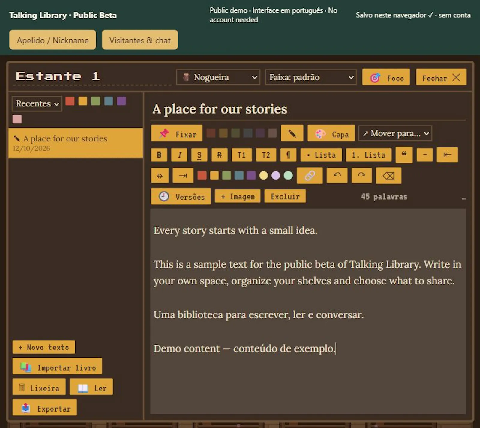Viewport: 480px width, 428px height.
Task: Toggle italic formatting with the I button
Action: coord(179,155)
